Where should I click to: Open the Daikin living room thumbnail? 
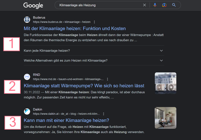[x=166, y=118]
